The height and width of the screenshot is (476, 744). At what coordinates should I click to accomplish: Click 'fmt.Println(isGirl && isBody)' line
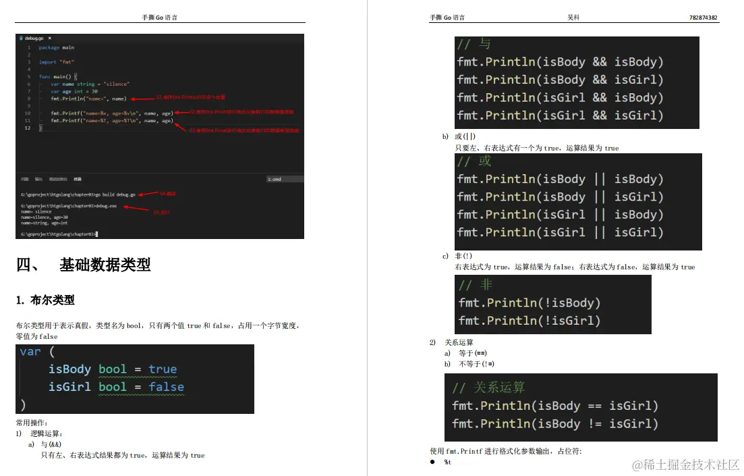pos(560,97)
